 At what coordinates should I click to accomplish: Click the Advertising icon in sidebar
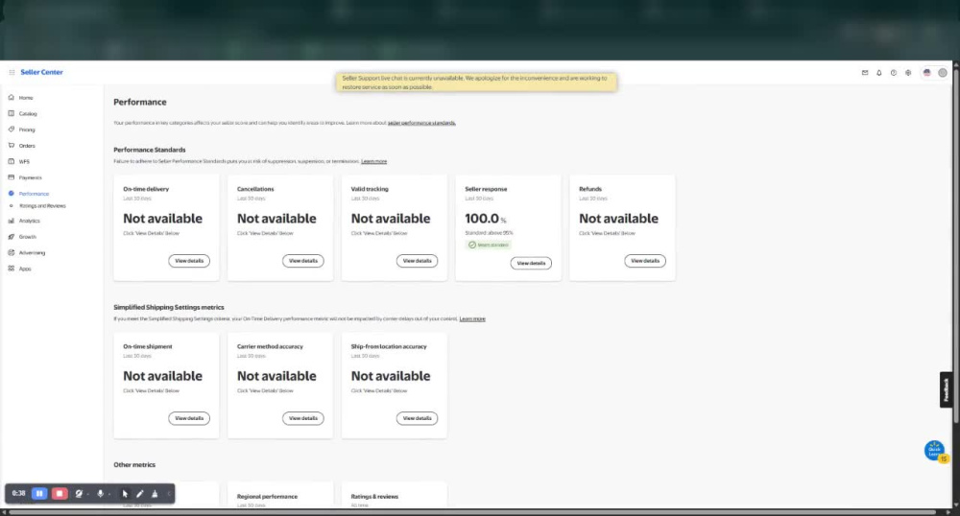pyautogui.click(x=11, y=252)
